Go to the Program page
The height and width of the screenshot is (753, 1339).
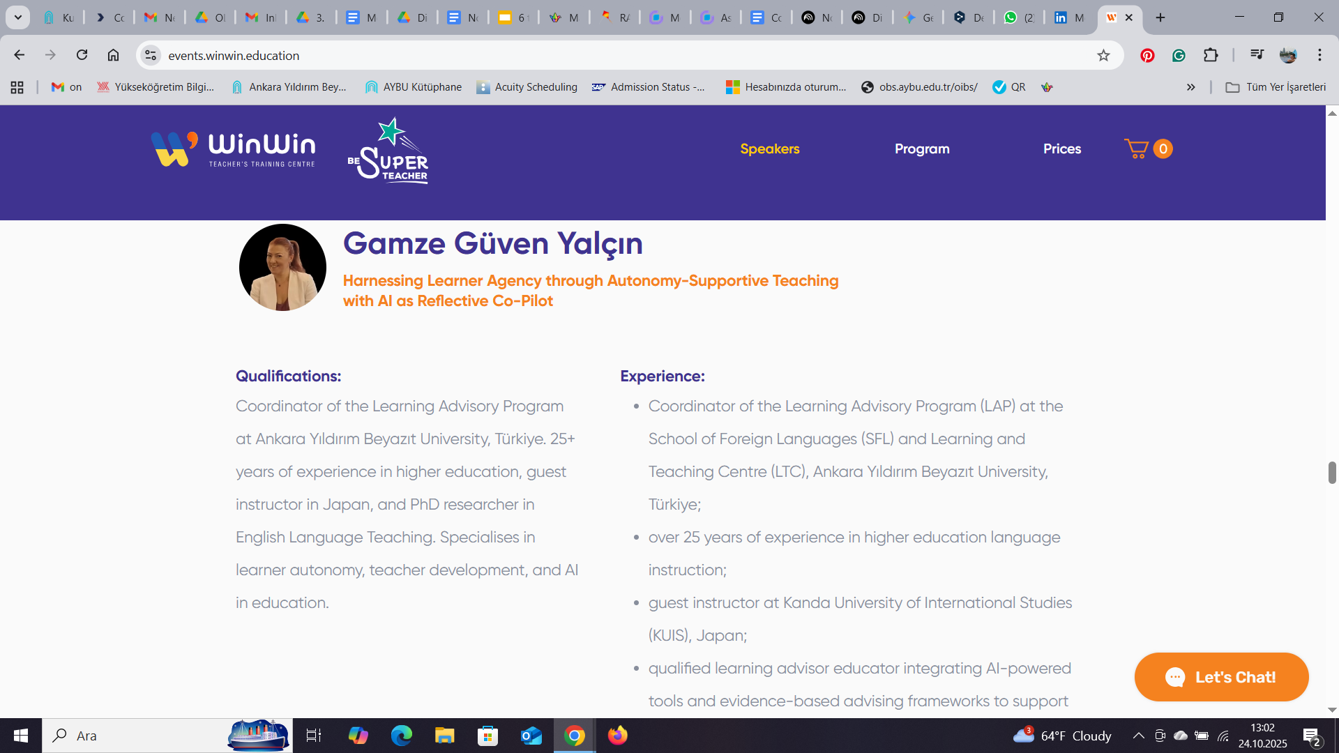click(922, 149)
